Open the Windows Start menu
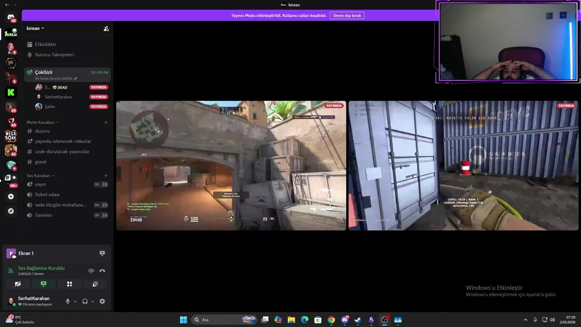 (x=183, y=320)
